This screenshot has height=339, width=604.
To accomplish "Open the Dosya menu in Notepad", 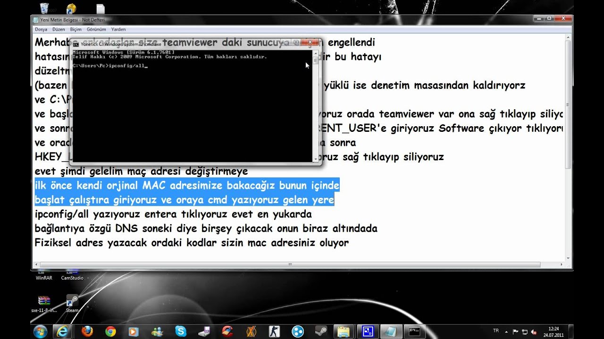I will click(x=41, y=29).
